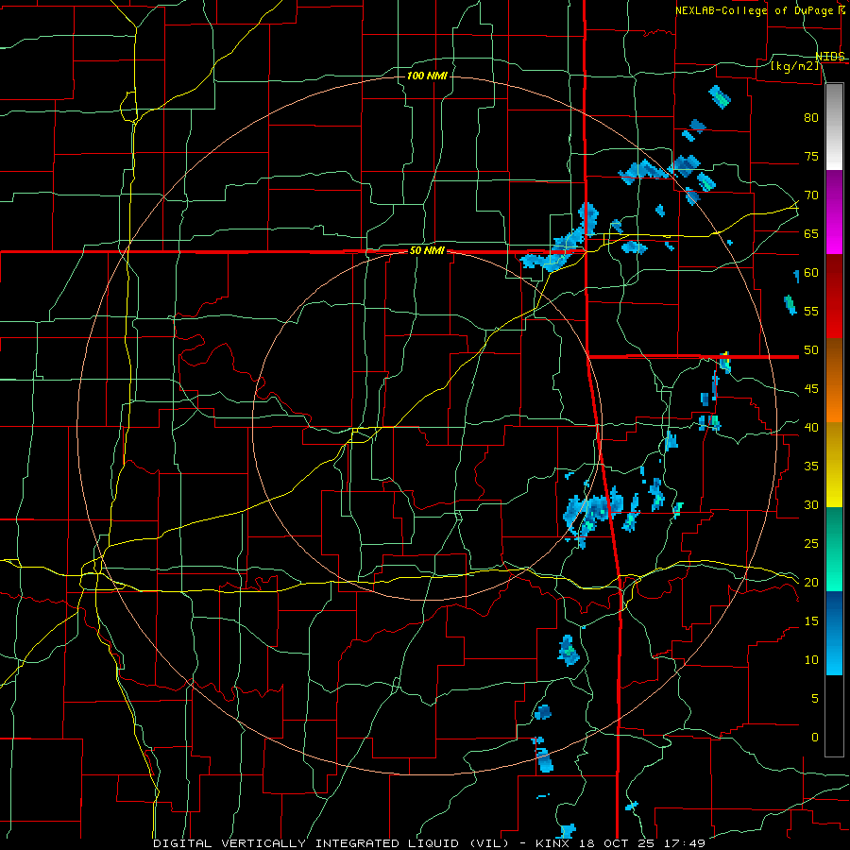Click the 17:49 timestamp in the caption
The width and height of the screenshot is (850, 850).
687,843
